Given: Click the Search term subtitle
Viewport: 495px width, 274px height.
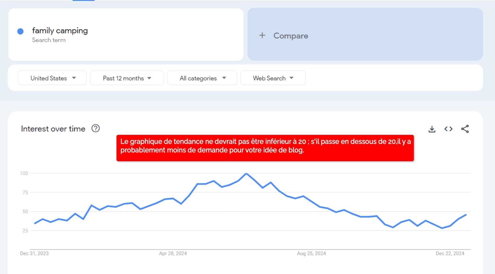Looking at the screenshot, I should point(49,40).
